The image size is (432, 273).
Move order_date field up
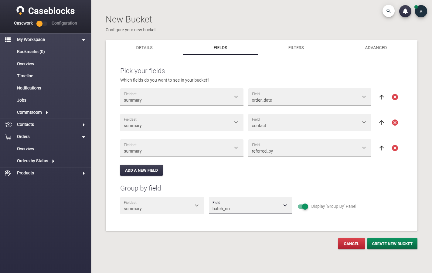pos(382,97)
